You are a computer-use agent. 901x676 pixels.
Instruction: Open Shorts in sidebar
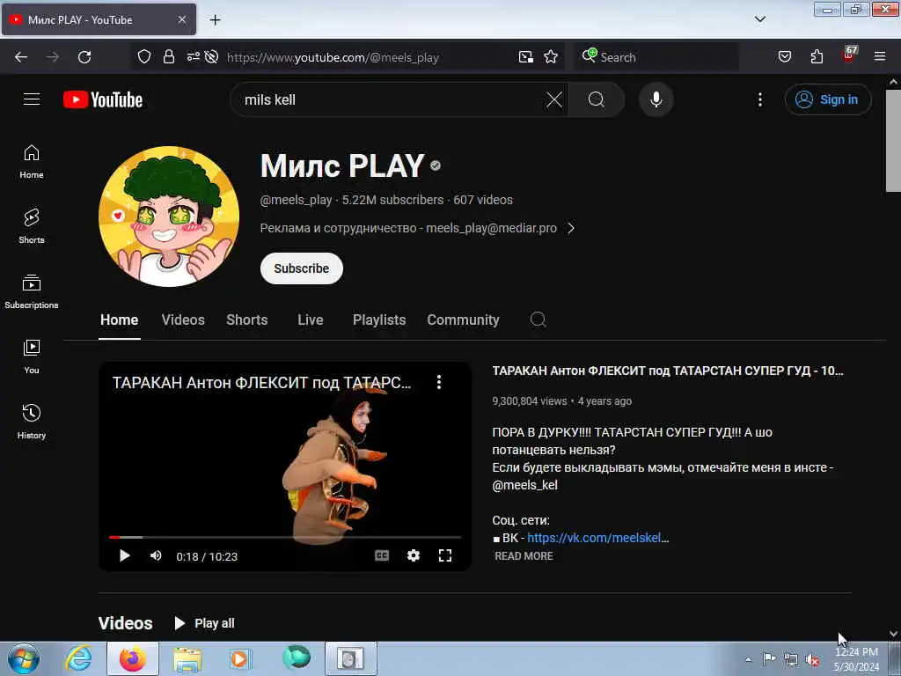[x=32, y=226]
